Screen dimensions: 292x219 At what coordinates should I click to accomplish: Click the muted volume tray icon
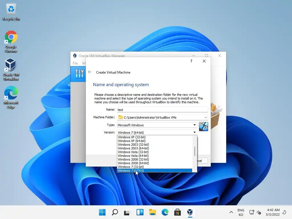coord(259,212)
